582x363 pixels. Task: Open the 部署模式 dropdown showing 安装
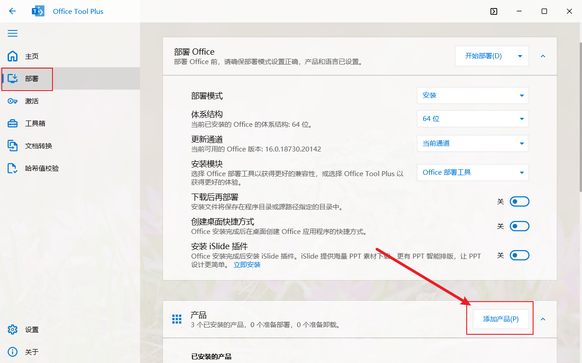click(x=473, y=95)
